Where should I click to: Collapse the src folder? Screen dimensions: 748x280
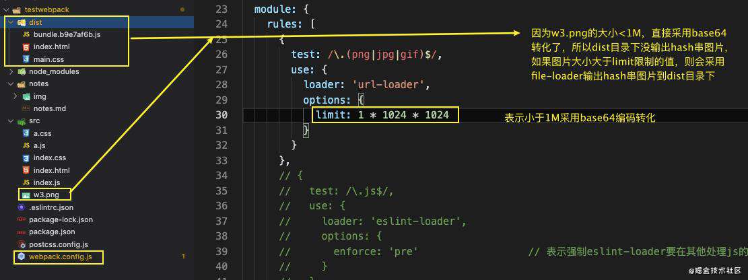[11, 120]
